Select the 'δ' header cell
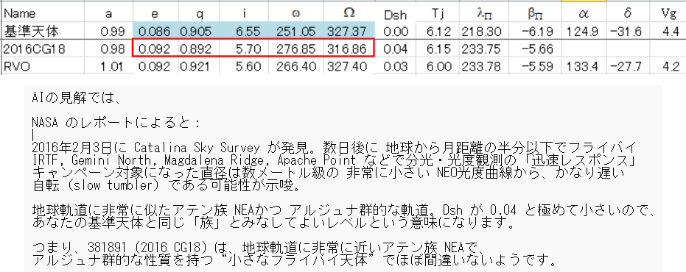Image resolution: width=686 pixels, height=272 pixels. (627, 13)
